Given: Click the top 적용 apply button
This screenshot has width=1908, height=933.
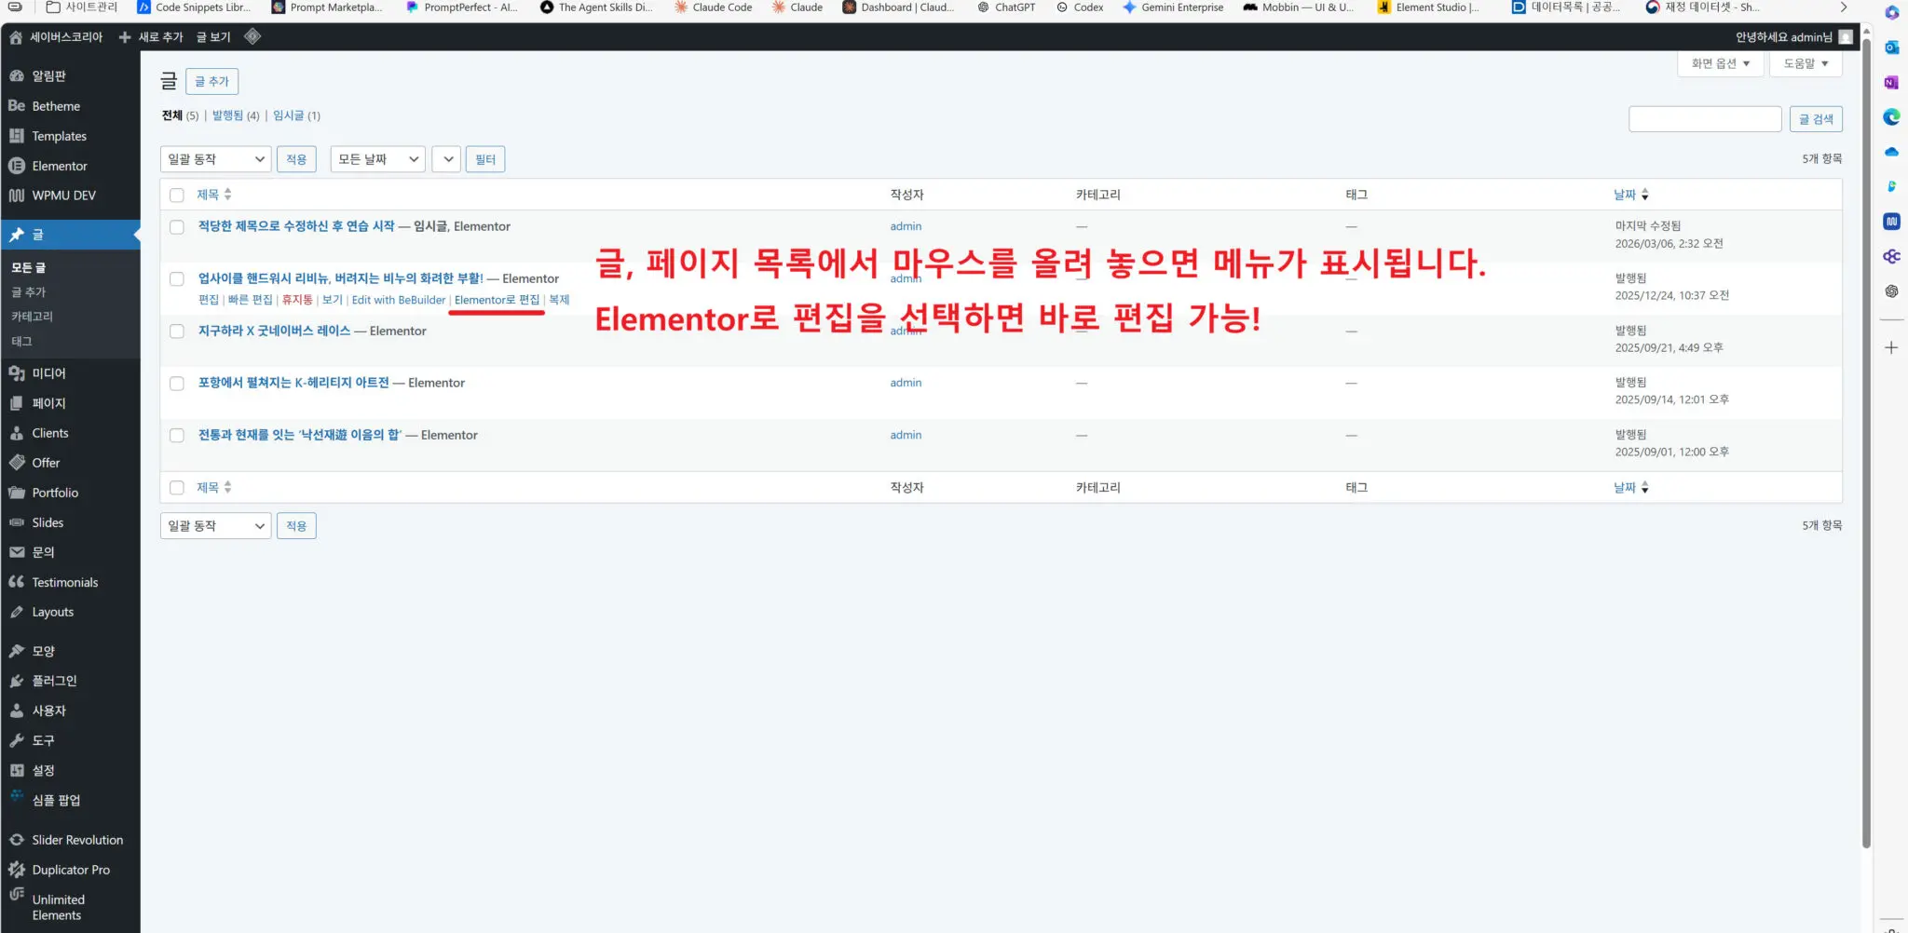Looking at the screenshot, I should (x=296, y=159).
